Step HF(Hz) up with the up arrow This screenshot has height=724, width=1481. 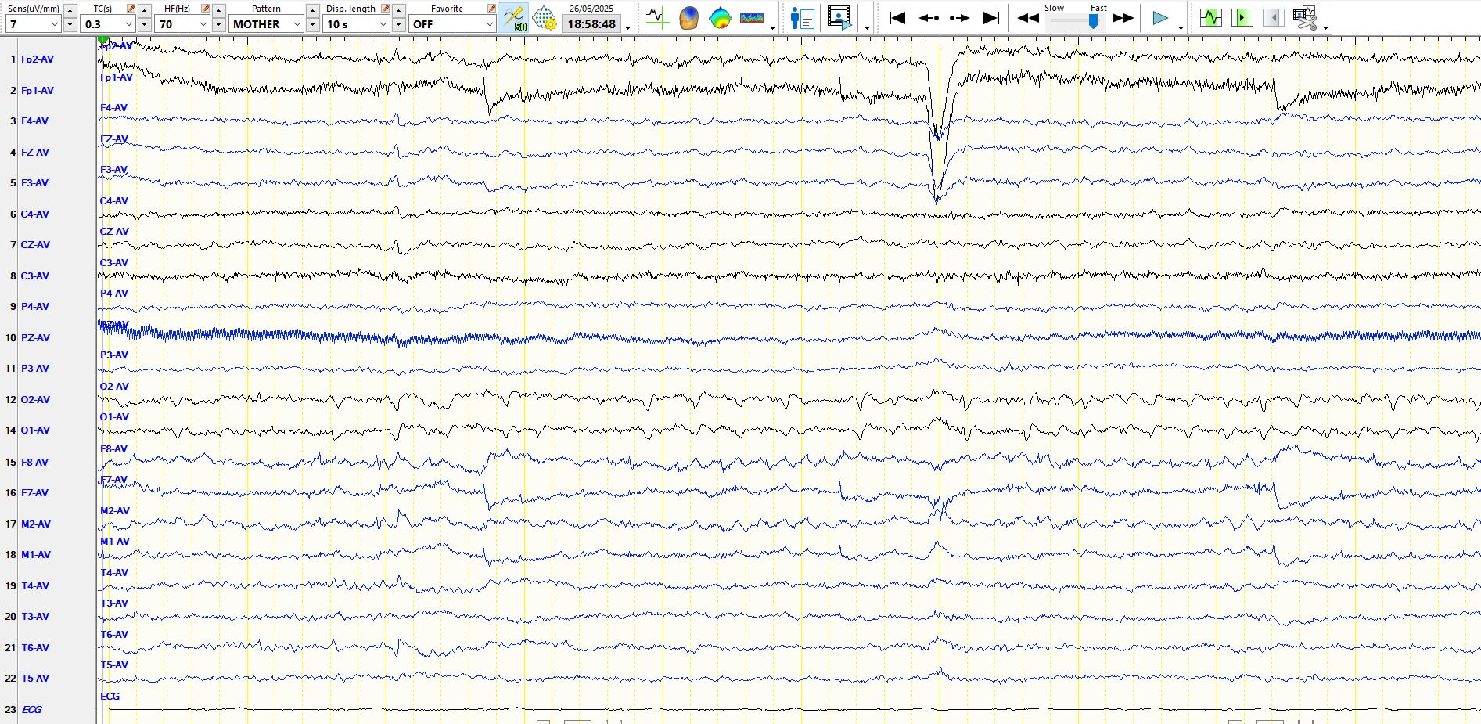pos(219,10)
